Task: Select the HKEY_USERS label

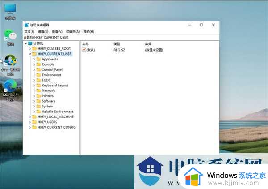Action: (47, 122)
